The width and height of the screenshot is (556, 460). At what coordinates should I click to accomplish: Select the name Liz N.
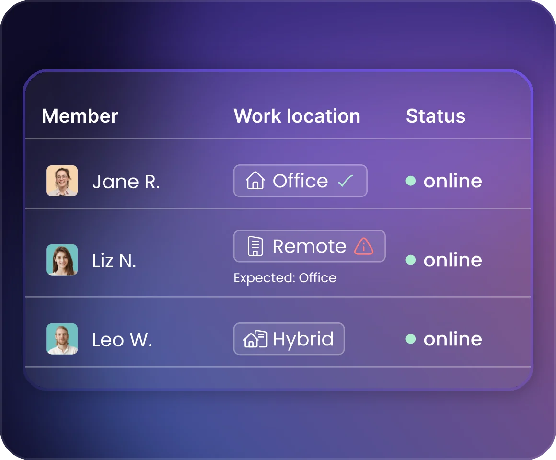click(114, 261)
